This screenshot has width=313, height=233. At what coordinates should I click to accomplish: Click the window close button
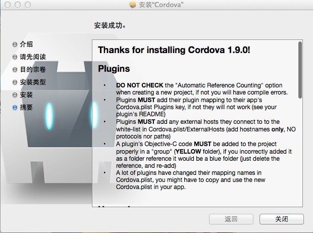click(x=8, y=5)
